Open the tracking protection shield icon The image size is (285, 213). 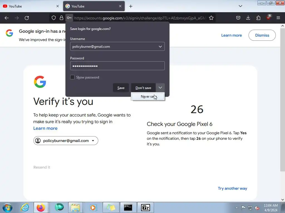point(54,18)
